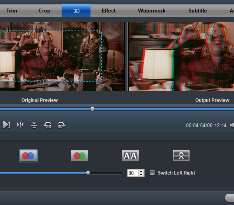This screenshot has height=205, width=234.
Task: Select Red/Blue anaglyph 3D mode
Action: 28,156
